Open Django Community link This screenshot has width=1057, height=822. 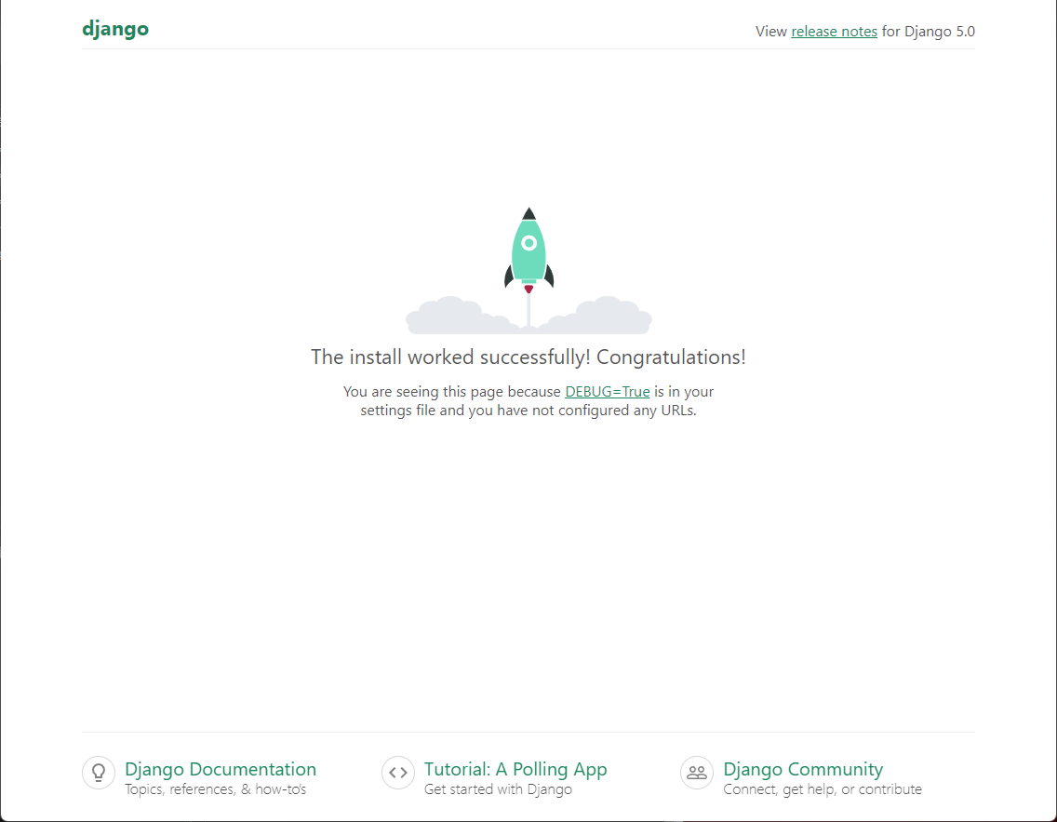[x=803, y=769]
